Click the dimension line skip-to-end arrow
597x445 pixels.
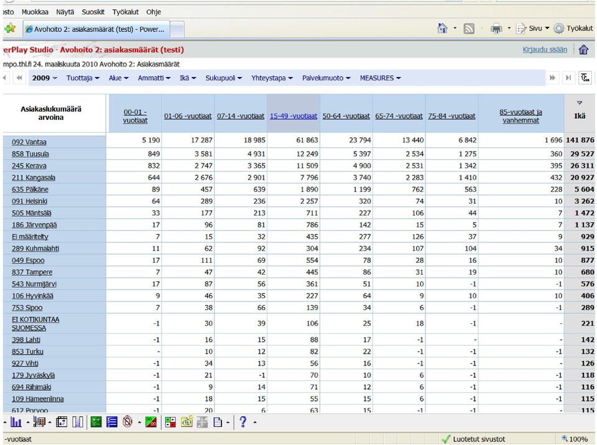pyautogui.click(x=568, y=78)
